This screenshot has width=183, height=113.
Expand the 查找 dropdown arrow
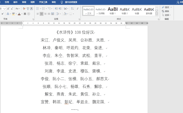[171, 7]
